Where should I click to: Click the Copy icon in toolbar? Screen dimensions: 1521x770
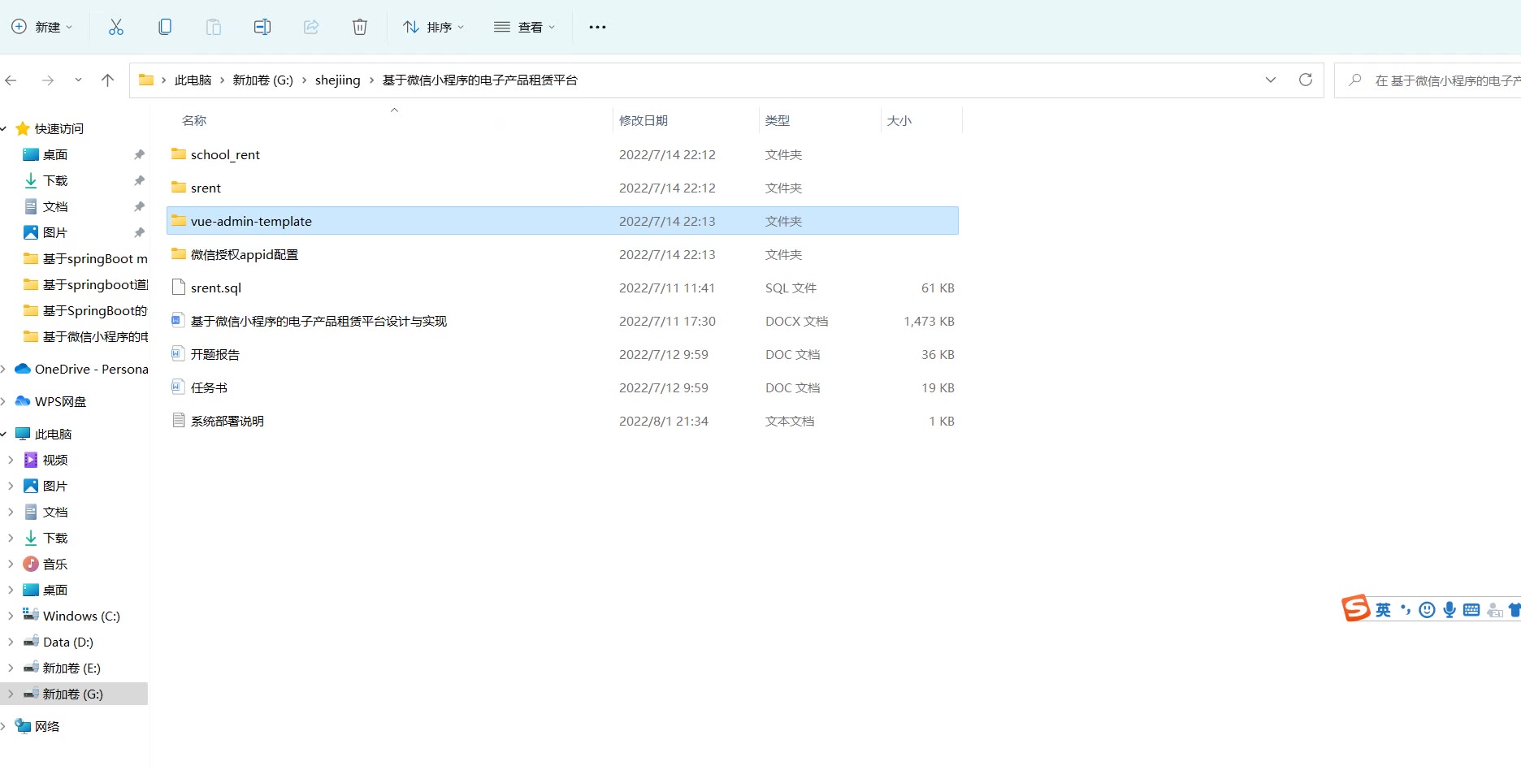point(165,27)
